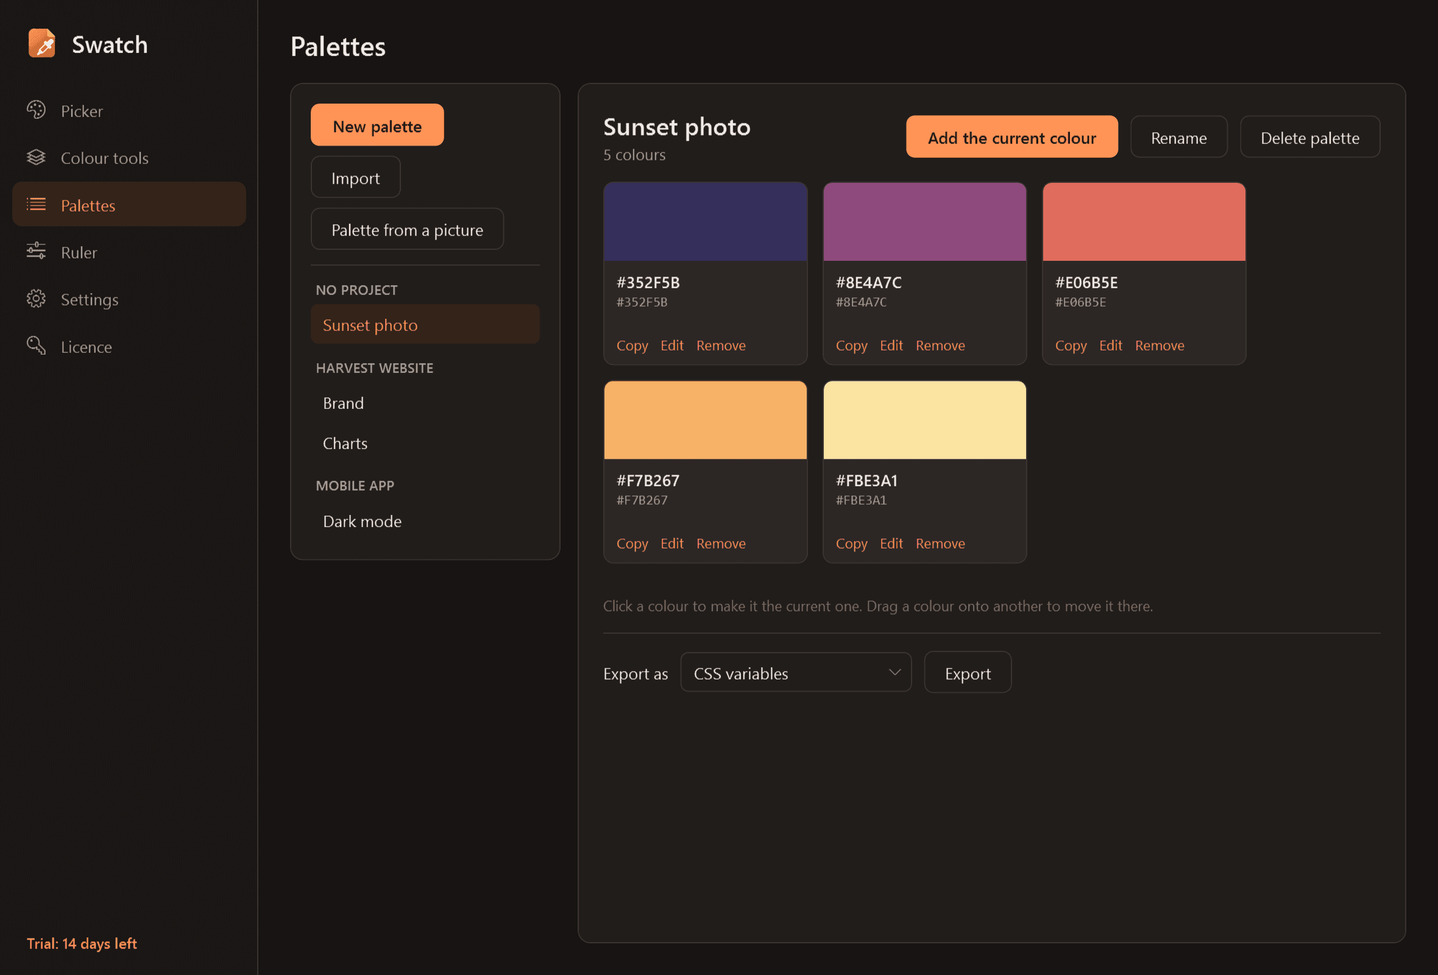Screen dimensions: 1438x975
Task: Select the Dark mode palette
Action: [x=425, y=521]
